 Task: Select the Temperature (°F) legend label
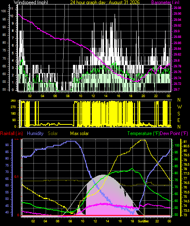point(144,133)
